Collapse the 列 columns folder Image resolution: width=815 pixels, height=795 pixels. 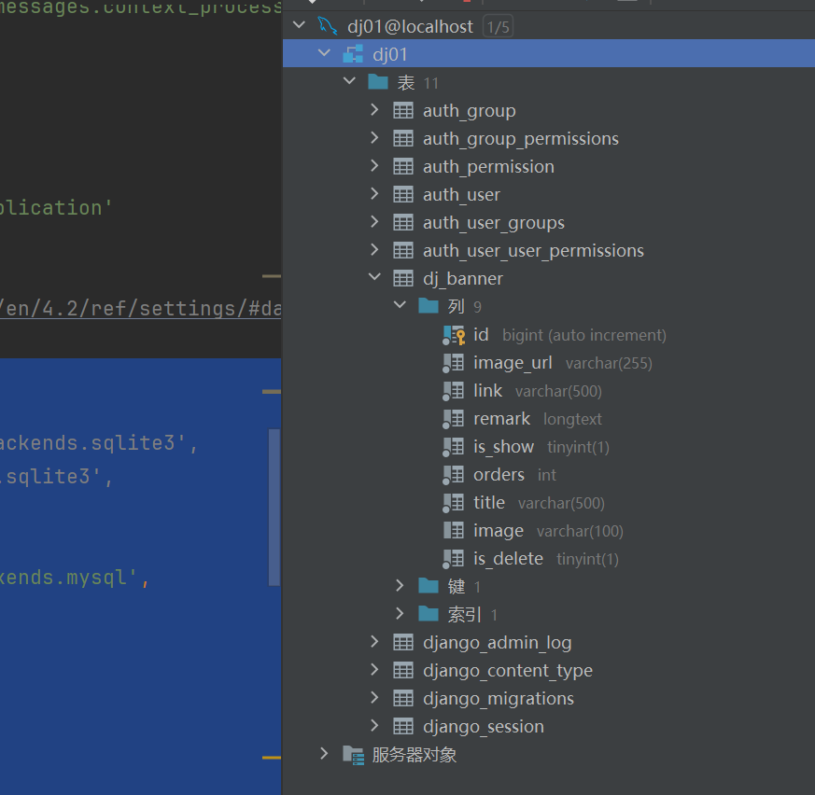(x=400, y=306)
